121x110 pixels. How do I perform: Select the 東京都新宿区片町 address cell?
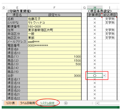coord(54,30)
